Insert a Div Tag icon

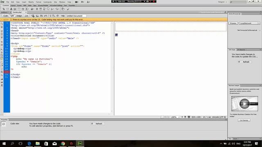coord(23,9)
